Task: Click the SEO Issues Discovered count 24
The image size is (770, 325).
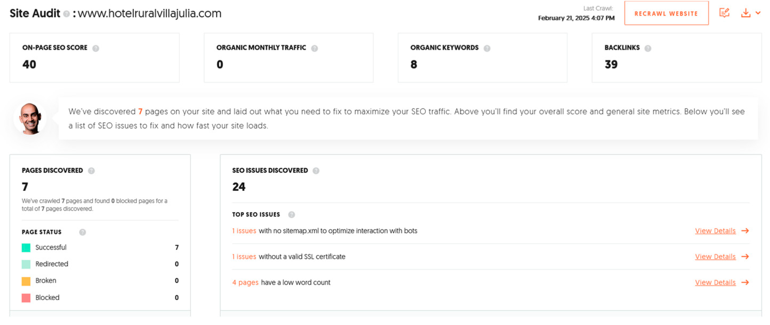Action: (x=238, y=187)
